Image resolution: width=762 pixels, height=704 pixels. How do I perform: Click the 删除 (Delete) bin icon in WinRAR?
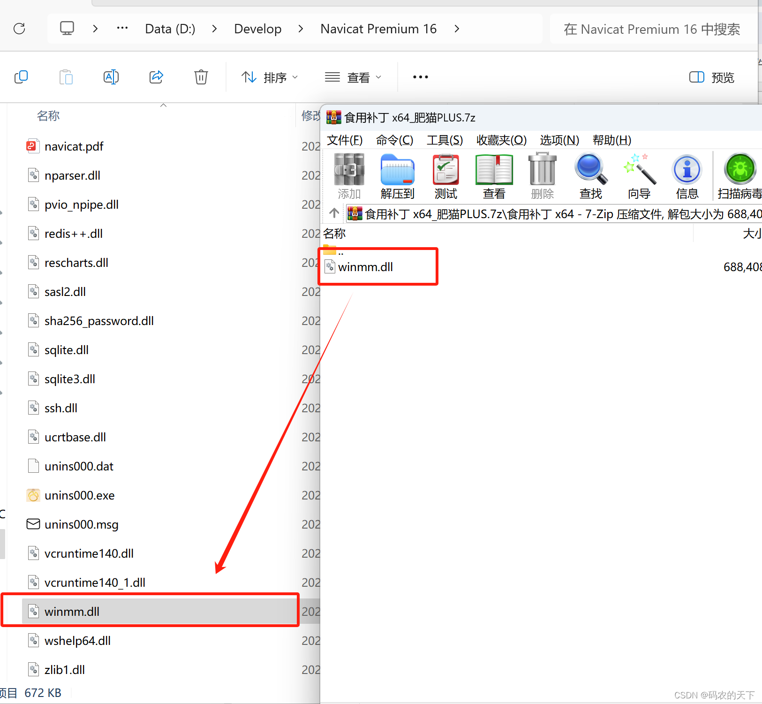coord(543,176)
